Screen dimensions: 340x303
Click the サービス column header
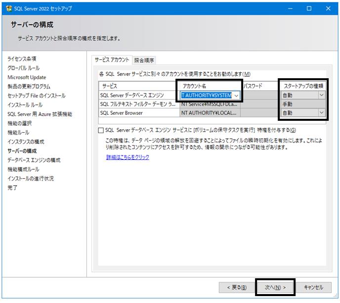point(139,86)
